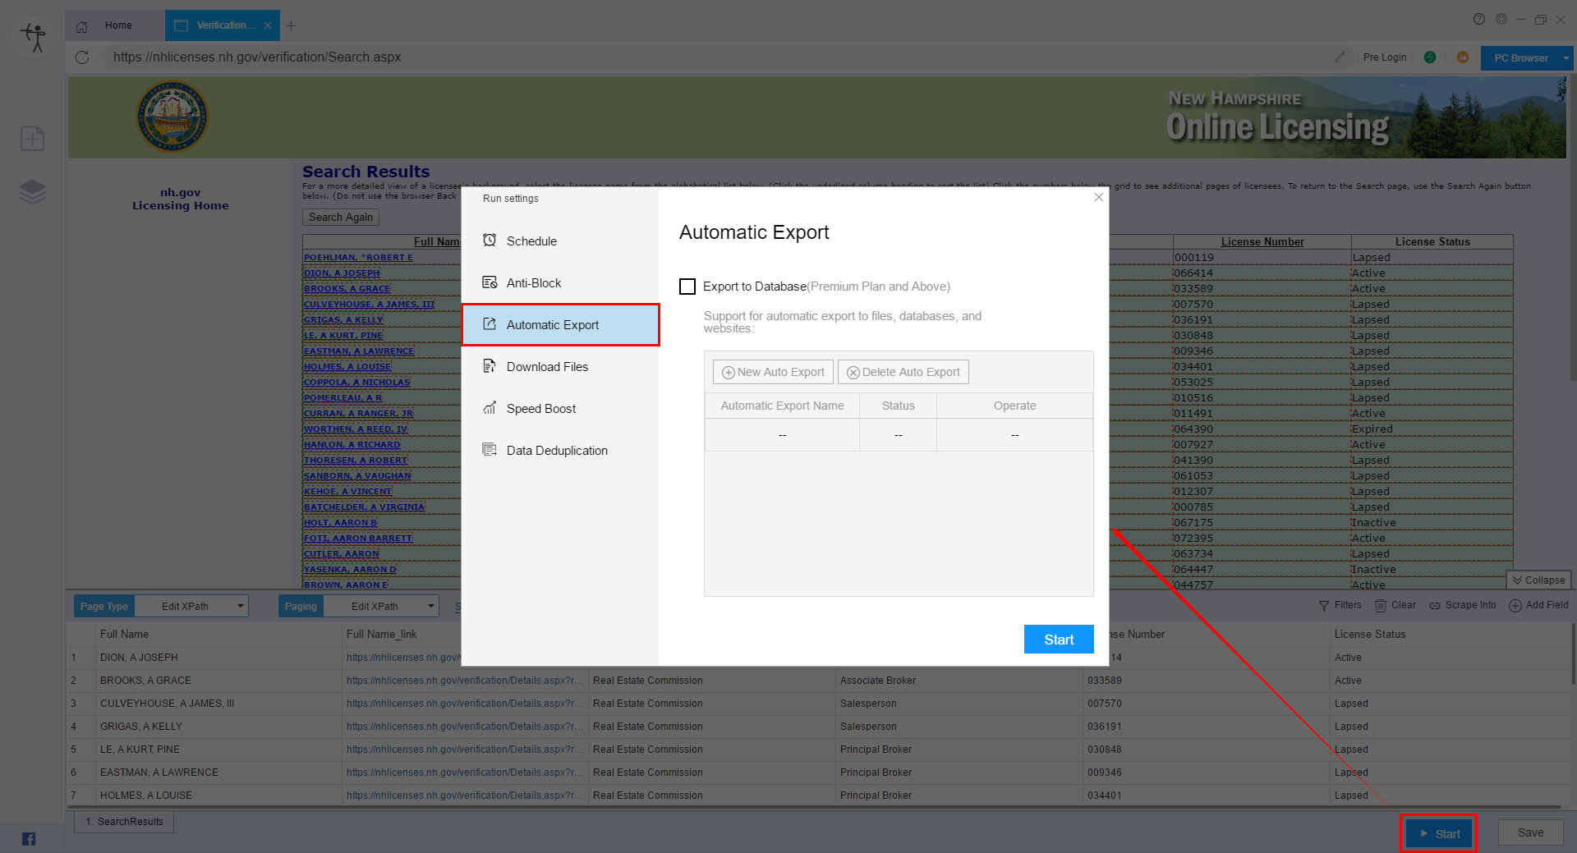This screenshot has width=1577, height=853.
Task: Click the new task plus icon in sidebar
Action: pyautogui.click(x=33, y=139)
